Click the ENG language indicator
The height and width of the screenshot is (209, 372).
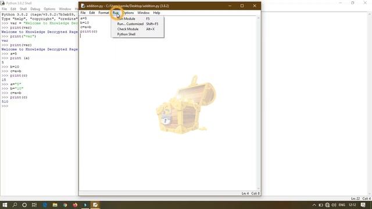tap(342, 205)
